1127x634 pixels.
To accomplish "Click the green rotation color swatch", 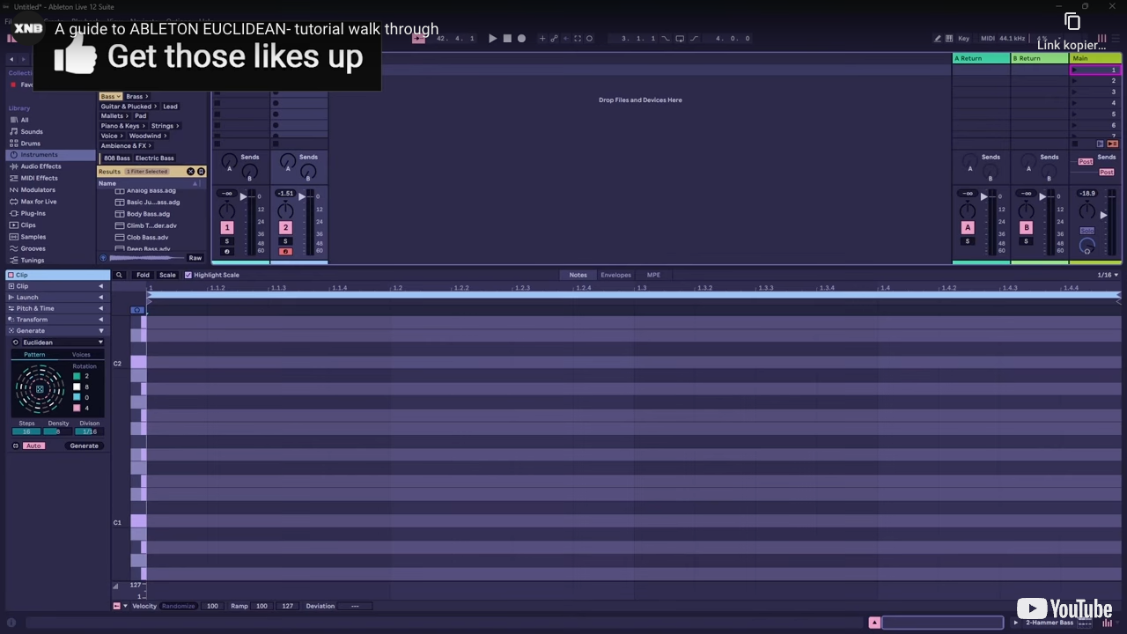I will pos(77,376).
